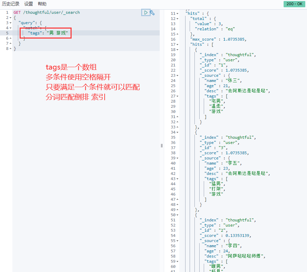Screen dimensions: 307x272
Task: Click the "age" : 24 line
Action: coord(217,251)
